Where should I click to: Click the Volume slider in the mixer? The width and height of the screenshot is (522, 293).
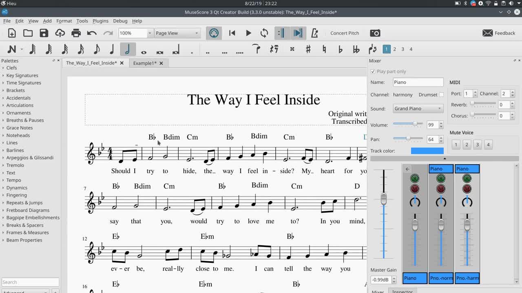pos(409,124)
